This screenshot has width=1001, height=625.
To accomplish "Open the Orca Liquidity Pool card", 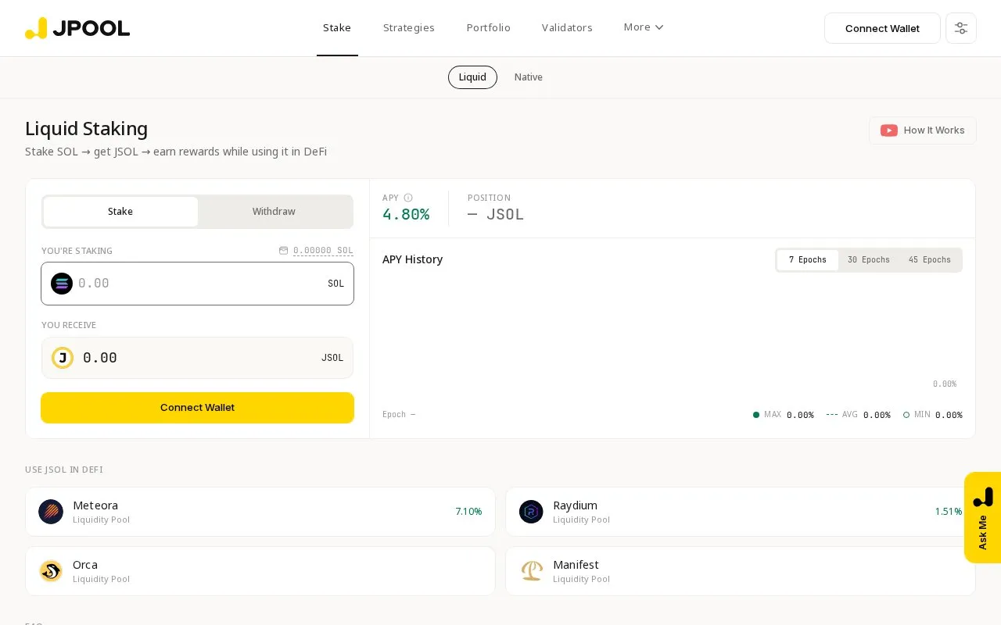I will (260, 571).
